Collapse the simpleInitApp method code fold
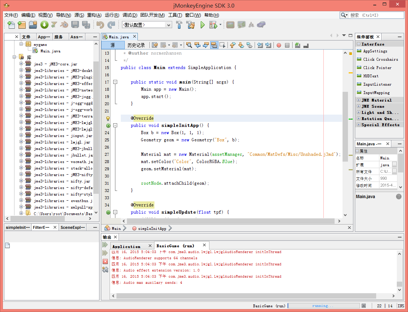Screen dimensions: 408x312 click(x=115, y=125)
